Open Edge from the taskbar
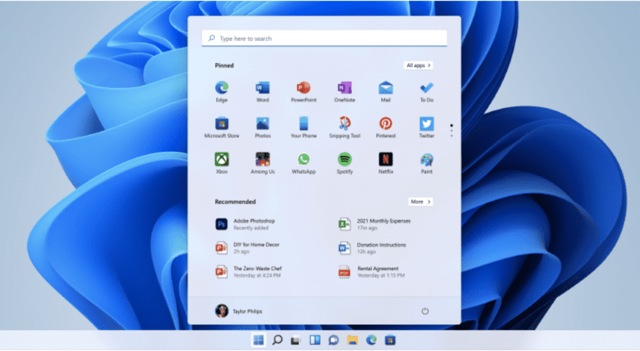640x351 pixels. click(371, 340)
